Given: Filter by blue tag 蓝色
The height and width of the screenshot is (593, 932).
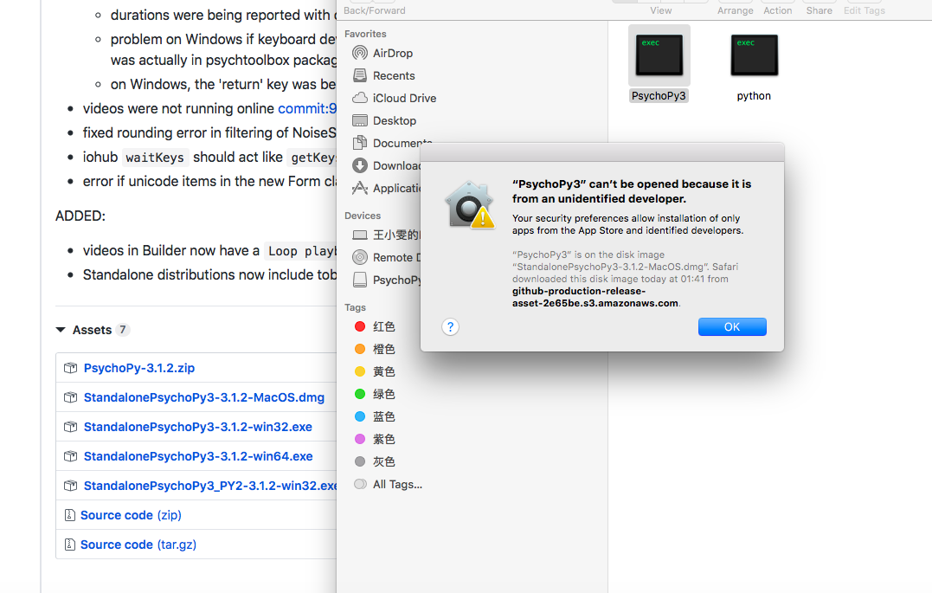Looking at the screenshot, I should [375, 417].
